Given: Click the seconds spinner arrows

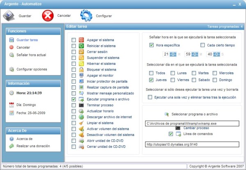Looking at the screenshot, I should (216, 54).
